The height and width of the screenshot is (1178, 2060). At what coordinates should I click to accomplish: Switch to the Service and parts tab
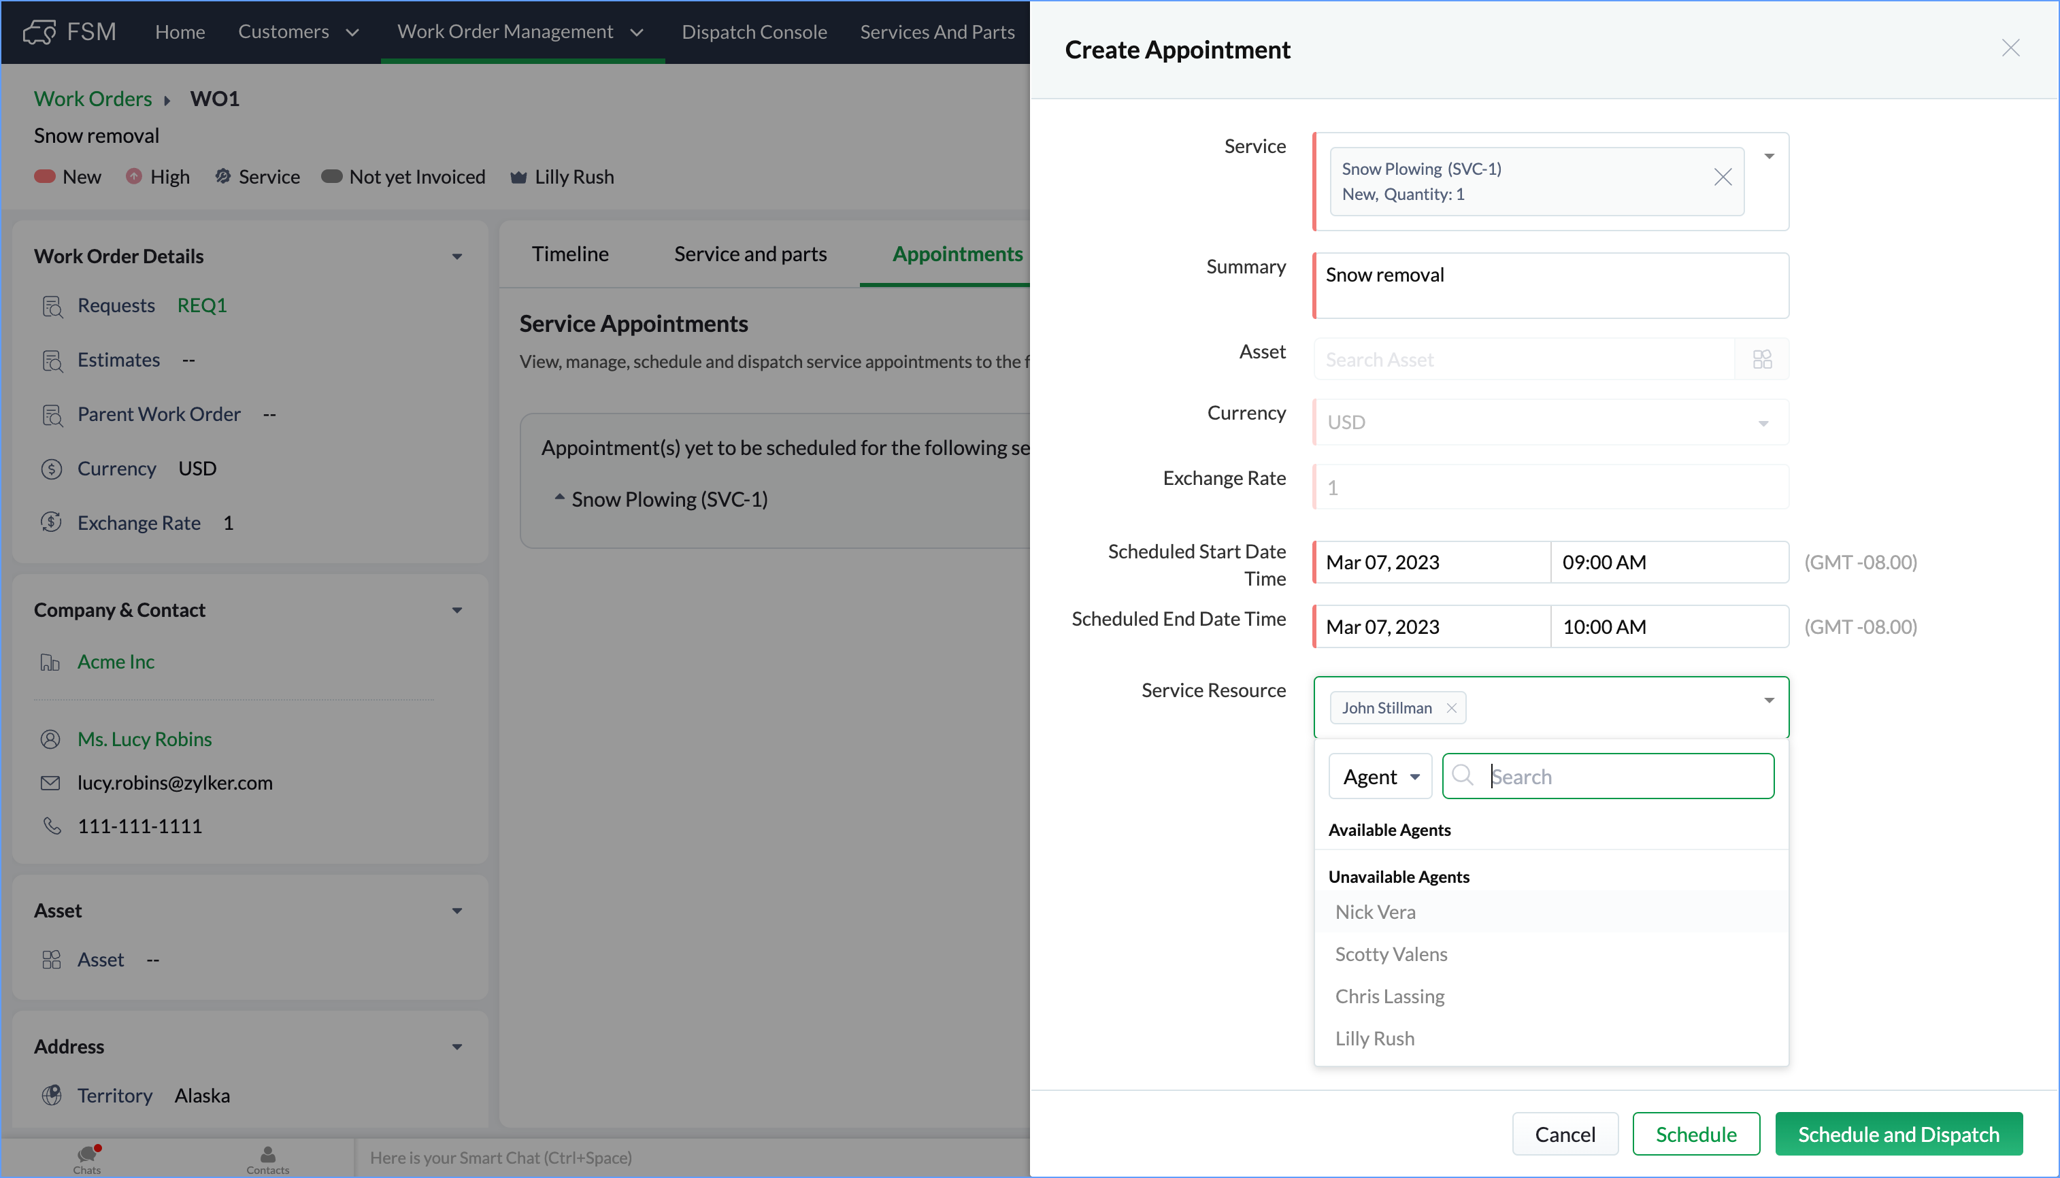pyautogui.click(x=750, y=254)
